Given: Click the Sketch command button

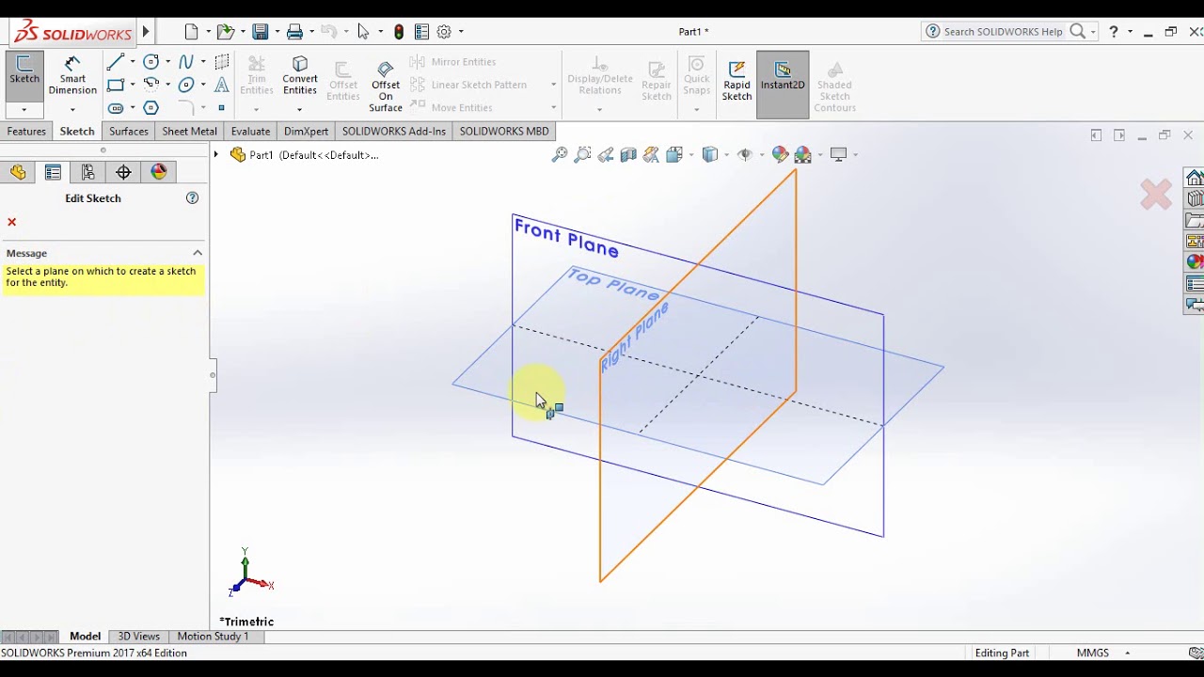Looking at the screenshot, I should [x=24, y=71].
